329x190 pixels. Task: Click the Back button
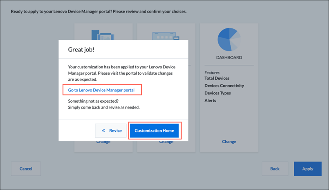pos(275,169)
